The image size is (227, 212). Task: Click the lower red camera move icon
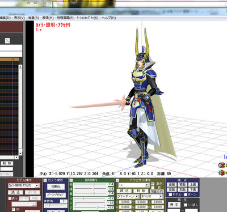point(222,173)
